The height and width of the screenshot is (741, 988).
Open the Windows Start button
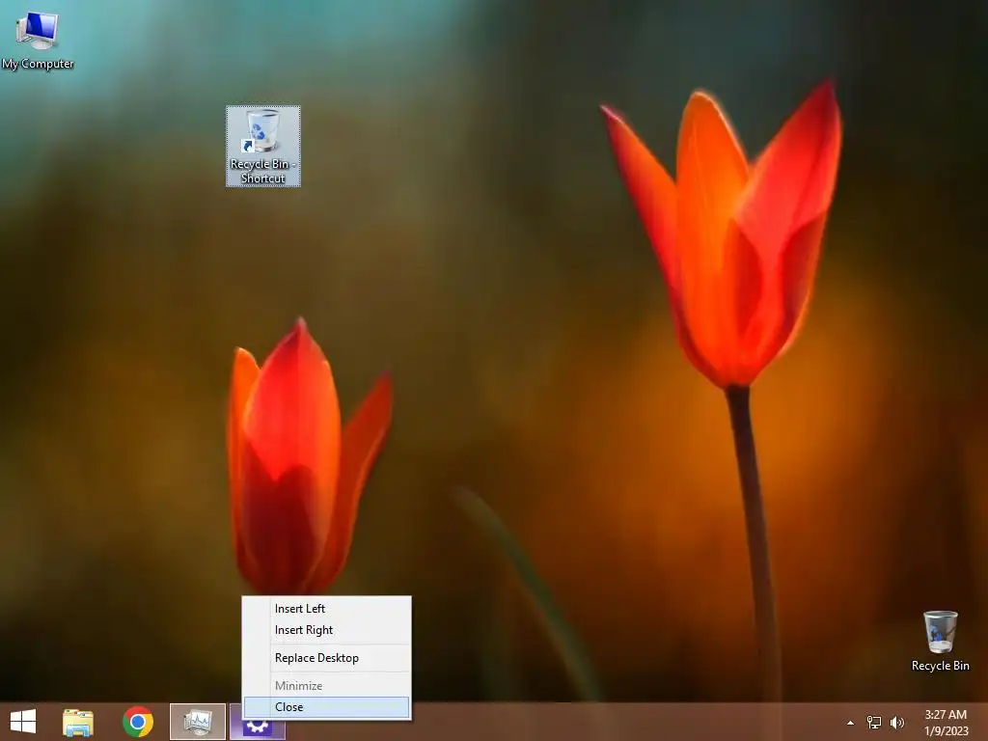23,722
